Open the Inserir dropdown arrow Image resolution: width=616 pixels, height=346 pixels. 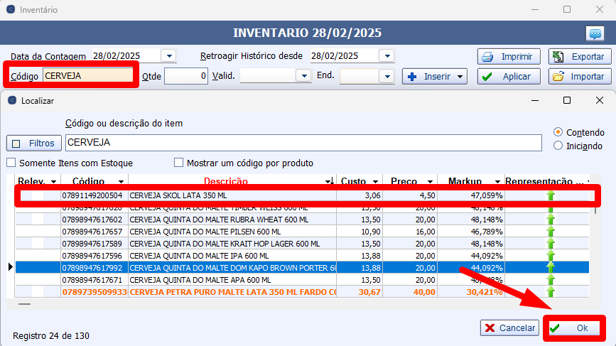pos(461,76)
